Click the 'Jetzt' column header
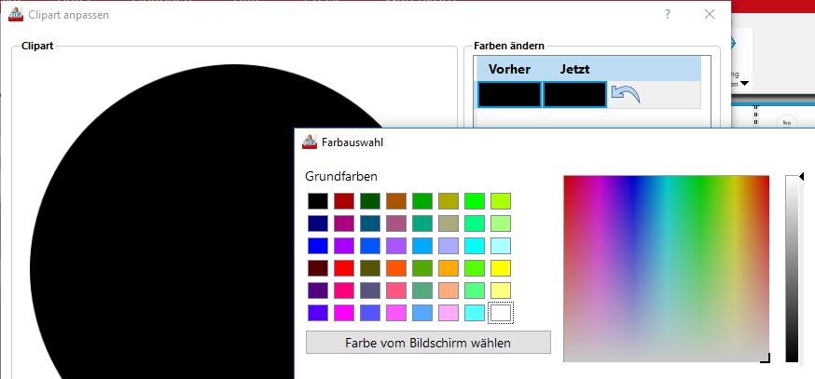815x379 pixels. [574, 69]
